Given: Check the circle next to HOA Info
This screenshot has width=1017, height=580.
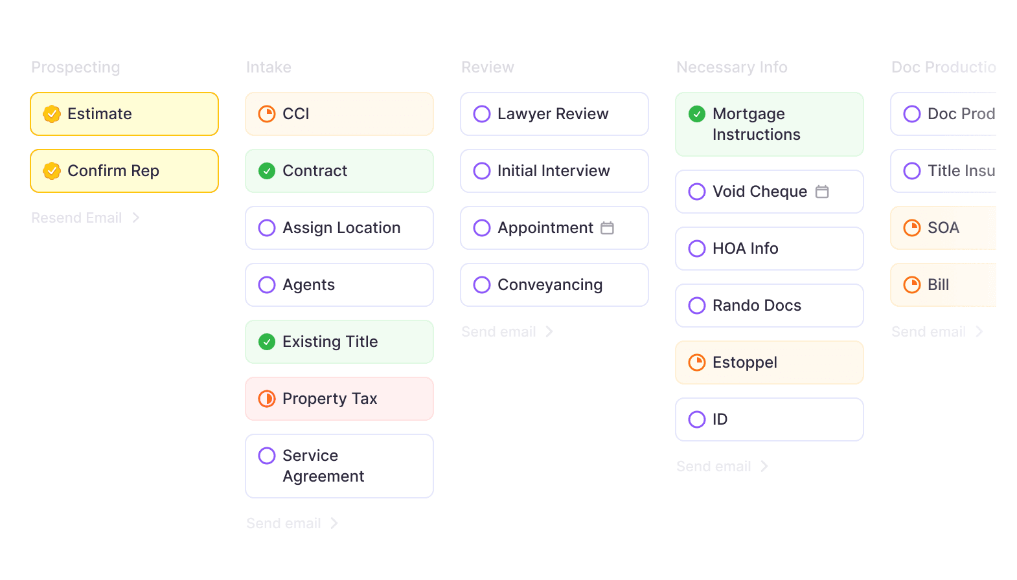Looking at the screenshot, I should pos(697,249).
